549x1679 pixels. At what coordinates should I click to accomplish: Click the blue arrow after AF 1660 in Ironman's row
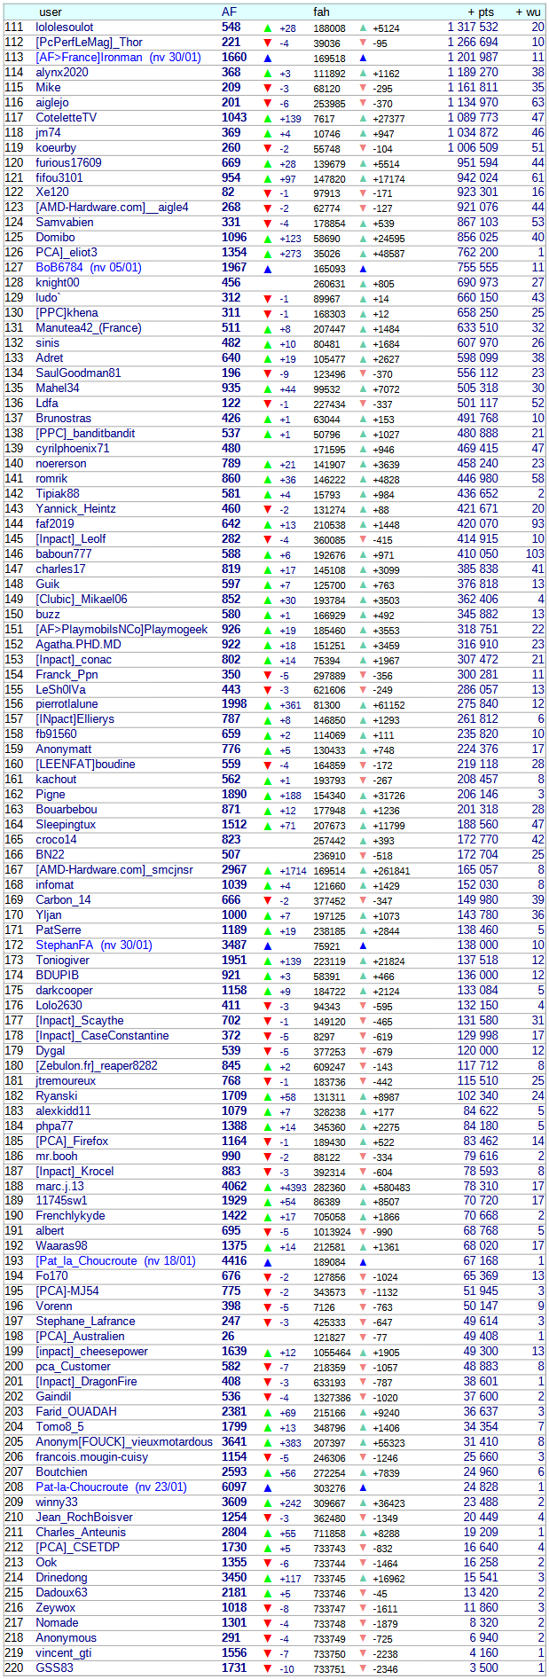click(268, 59)
